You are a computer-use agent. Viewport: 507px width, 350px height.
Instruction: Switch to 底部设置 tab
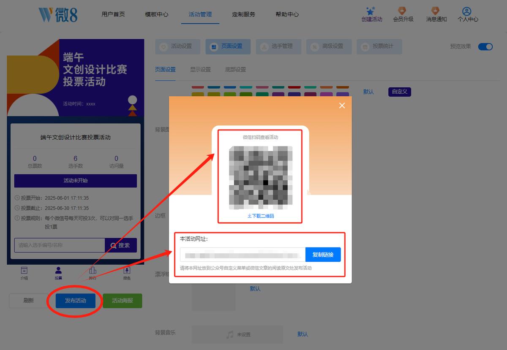(235, 70)
